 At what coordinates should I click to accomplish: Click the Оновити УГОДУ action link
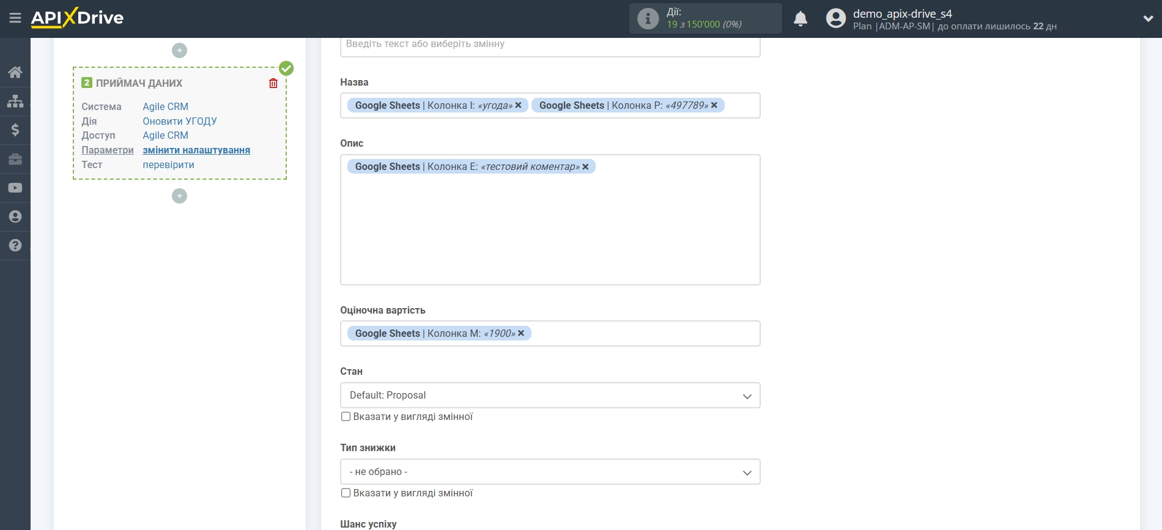[180, 121]
